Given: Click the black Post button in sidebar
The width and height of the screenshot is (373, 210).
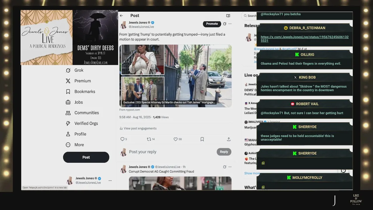Looking at the screenshot, I should pyautogui.click(x=86, y=157).
